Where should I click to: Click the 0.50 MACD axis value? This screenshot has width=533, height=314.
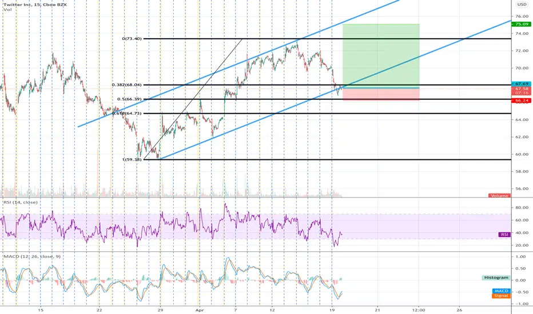[x=520, y=268]
